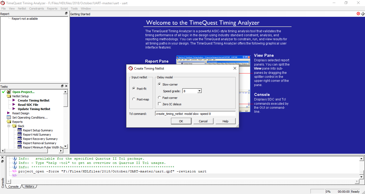Choose the Fast-corner delay model
Viewport: 365px width, 194px height.
[x=160, y=98]
